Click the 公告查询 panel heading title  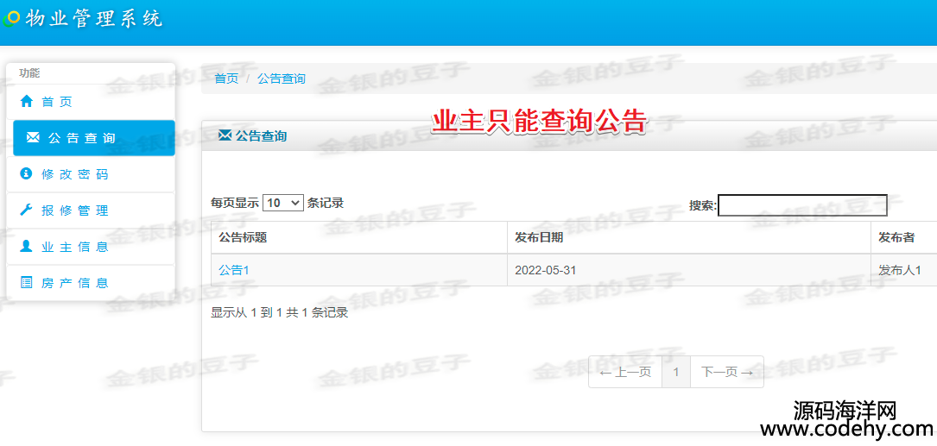tap(261, 136)
